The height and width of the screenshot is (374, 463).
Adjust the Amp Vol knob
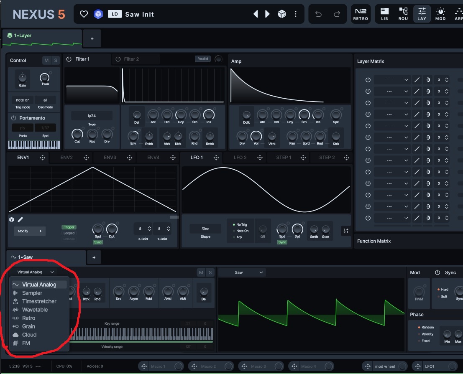256,136
